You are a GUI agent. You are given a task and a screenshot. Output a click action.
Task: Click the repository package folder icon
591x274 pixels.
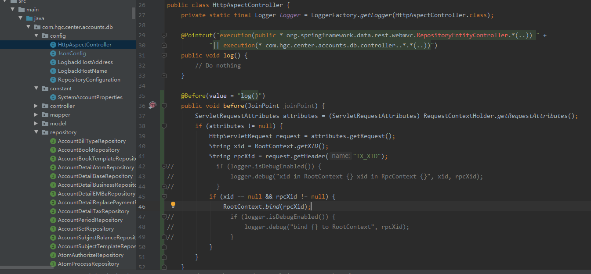[x=45, y=132]
